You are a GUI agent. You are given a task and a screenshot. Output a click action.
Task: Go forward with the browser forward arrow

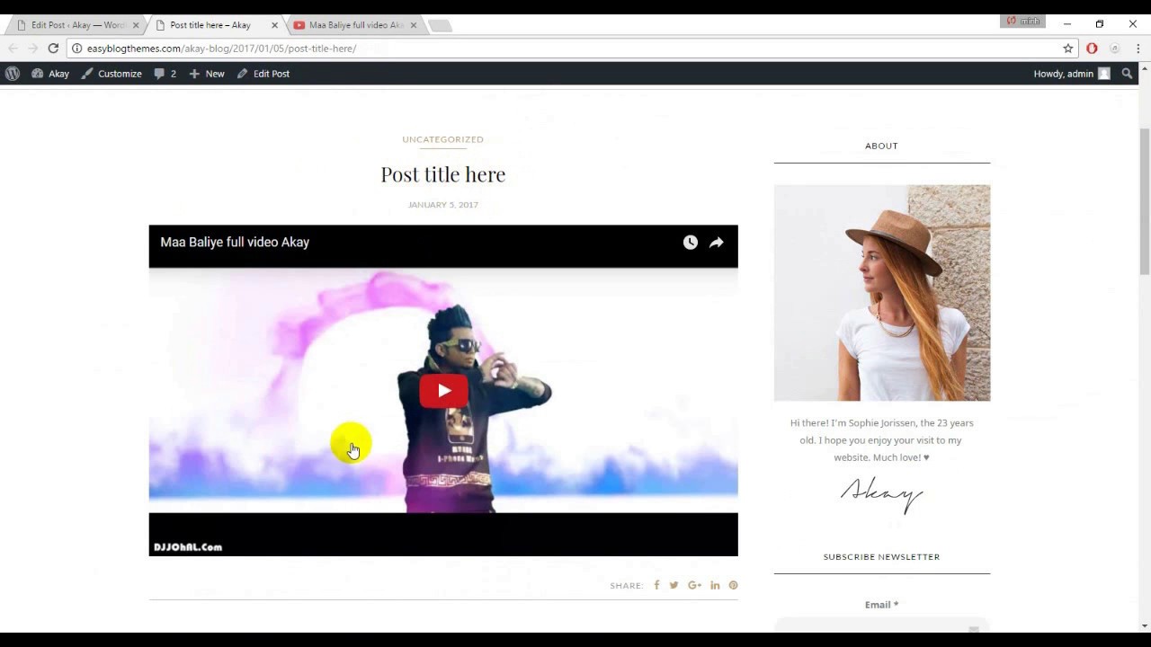pos(32,49)
